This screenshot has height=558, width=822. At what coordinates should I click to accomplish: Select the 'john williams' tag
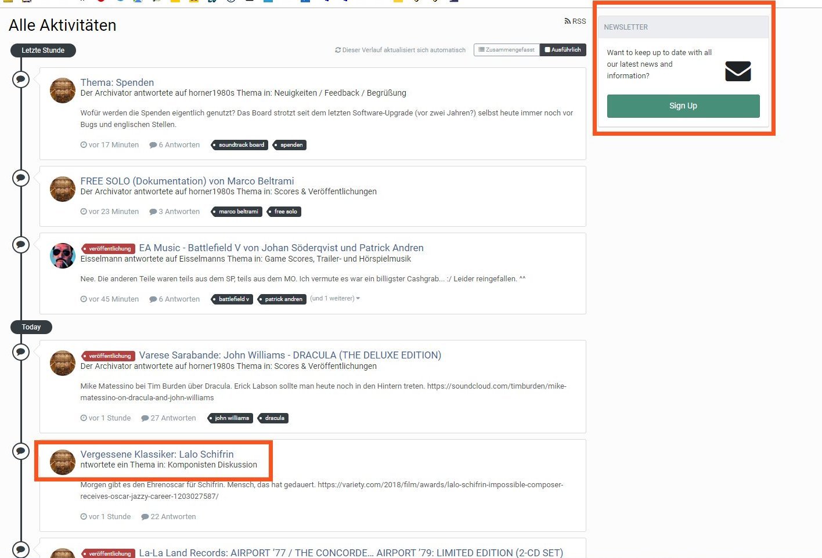click(x=231, y=418)
